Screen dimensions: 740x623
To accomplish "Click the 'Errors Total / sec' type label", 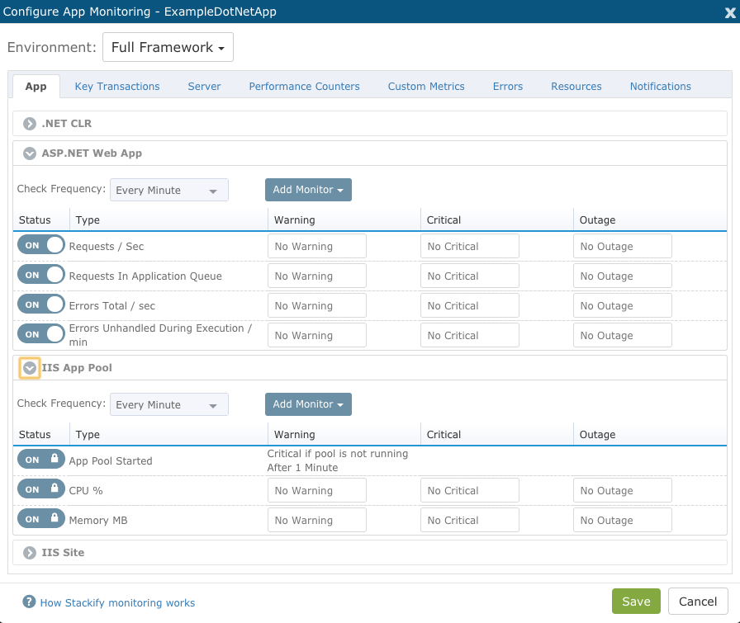I will point(111,305).
